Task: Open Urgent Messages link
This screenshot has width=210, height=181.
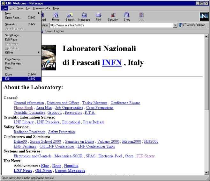Action: coord(70,170)
